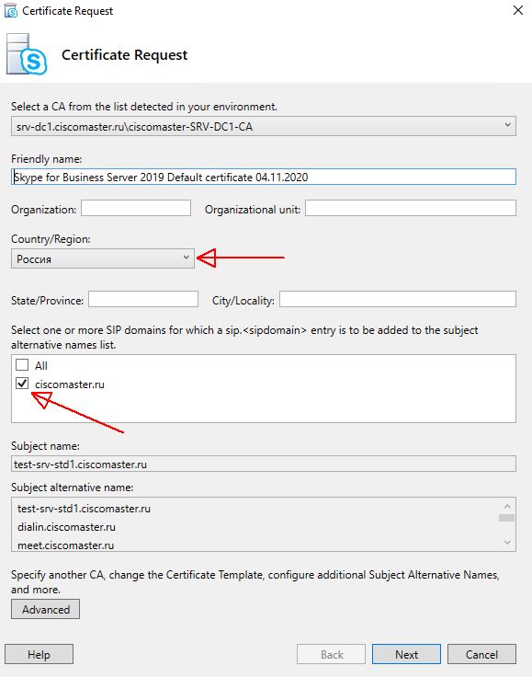
Task: Click the Subject name field test-srv-std1.ciscomaster.ru
Action: pos(264,465)
